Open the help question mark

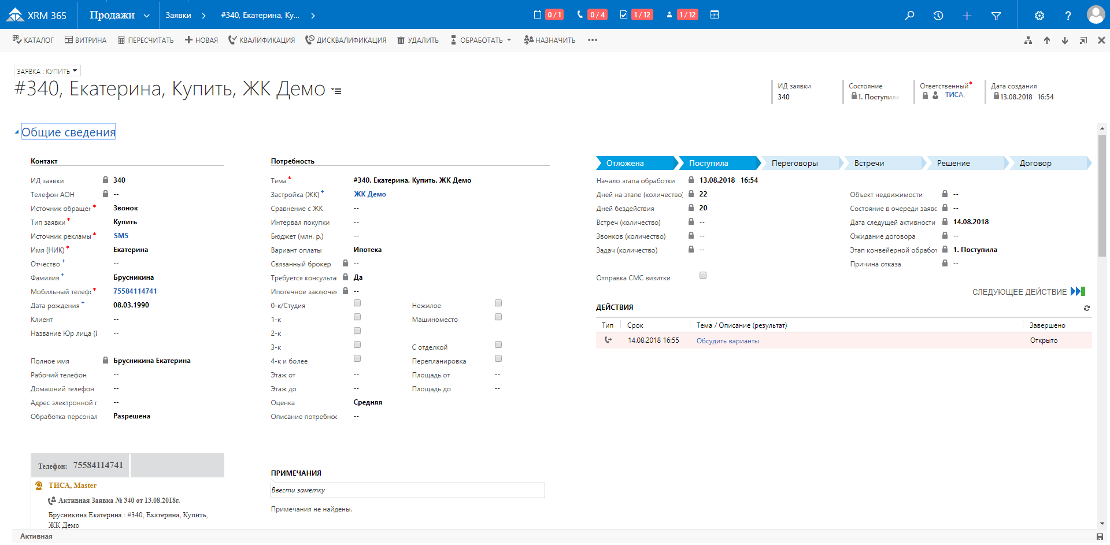1068,16
